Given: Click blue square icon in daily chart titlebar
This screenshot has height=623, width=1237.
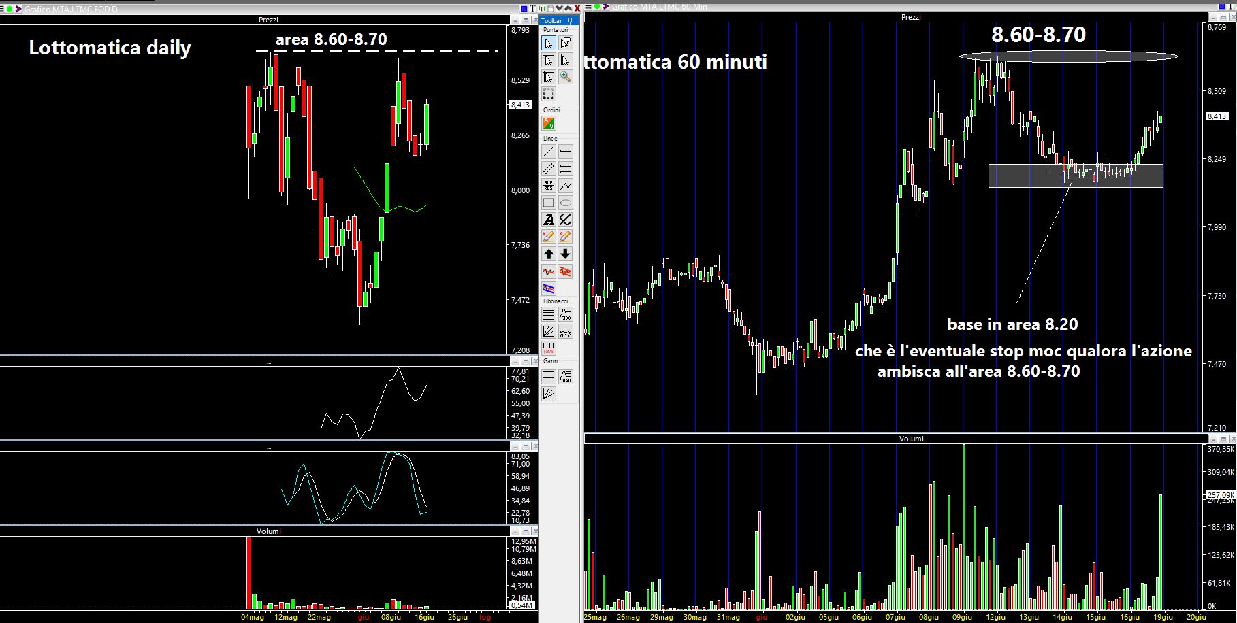Looking at the screenshot, I should point(524,8).
